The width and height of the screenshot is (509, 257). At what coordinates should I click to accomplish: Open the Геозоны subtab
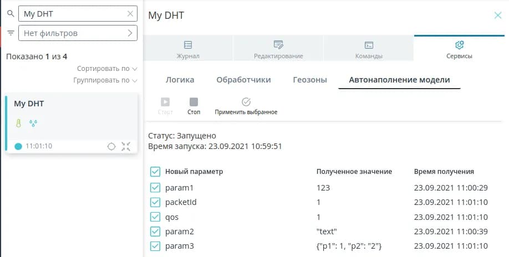(309, 80)
